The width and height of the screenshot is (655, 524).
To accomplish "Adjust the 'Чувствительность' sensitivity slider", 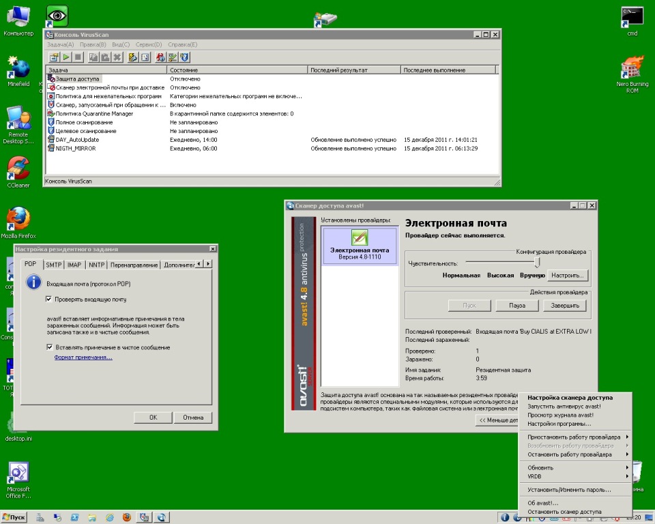I will 538,263.
